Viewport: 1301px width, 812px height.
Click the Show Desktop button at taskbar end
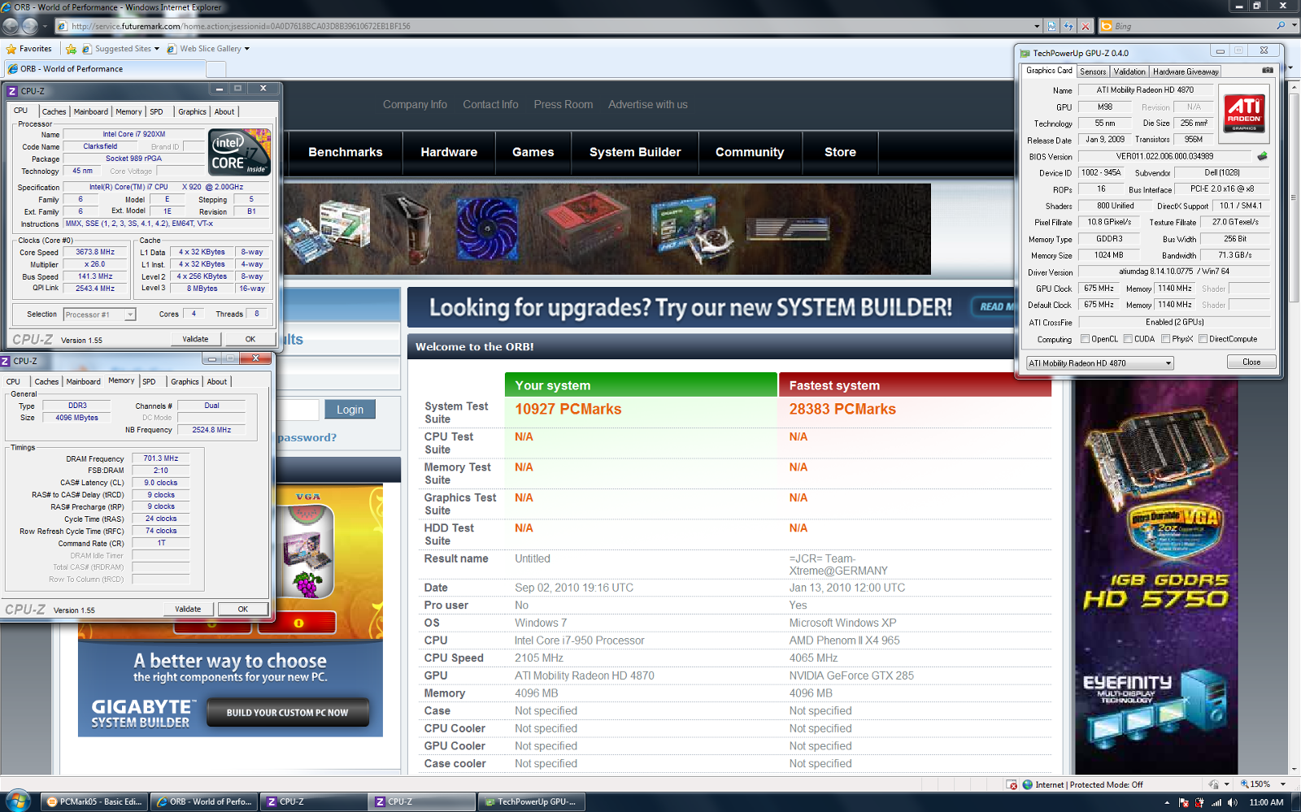[x=1295, y=802]
